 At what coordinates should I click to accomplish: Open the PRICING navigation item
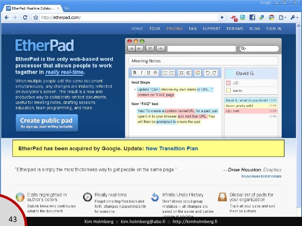tap(175, 29)
